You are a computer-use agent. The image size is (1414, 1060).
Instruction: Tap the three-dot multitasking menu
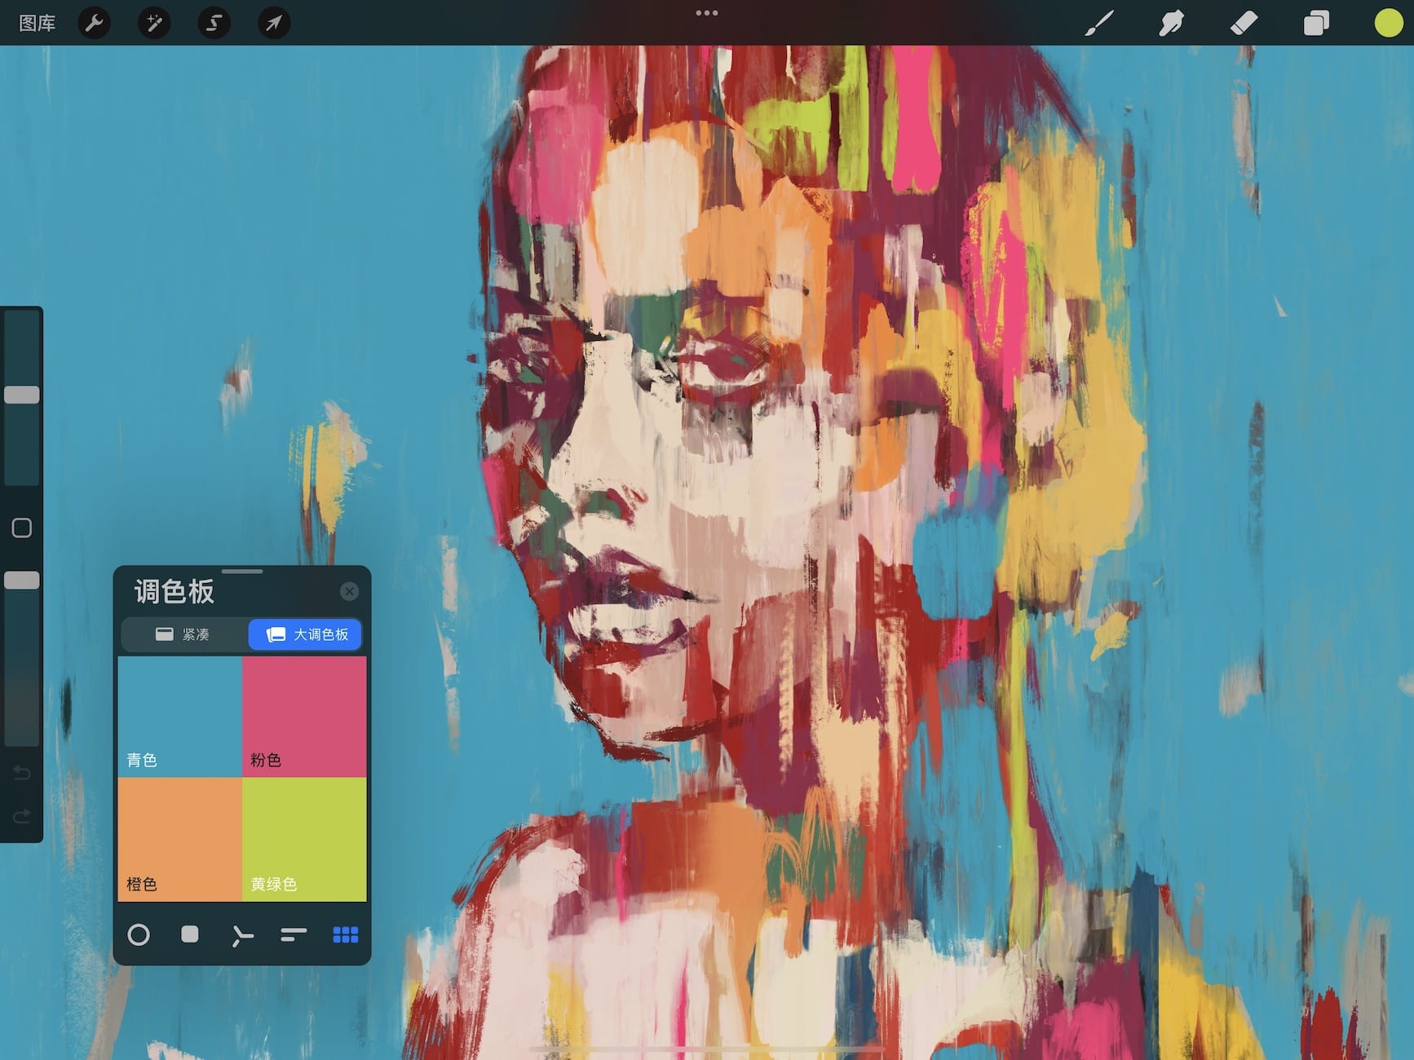coord(707,13)
